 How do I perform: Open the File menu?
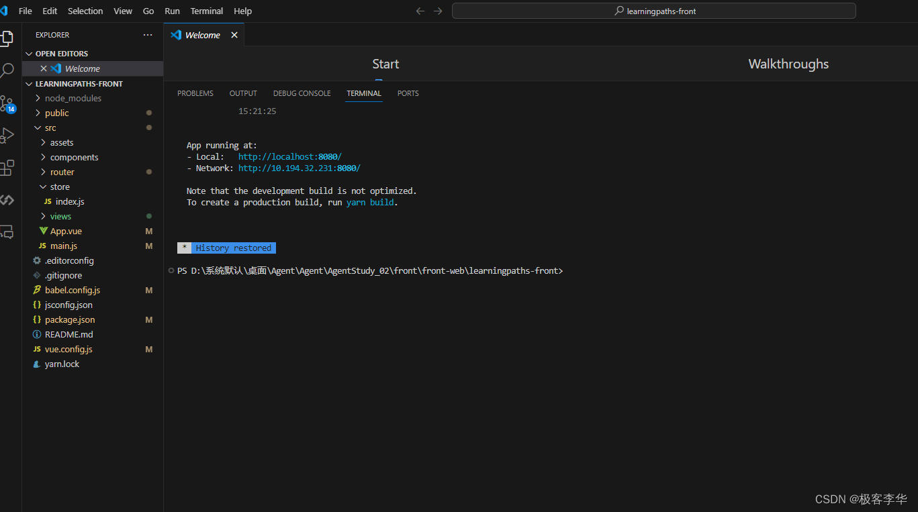[x=26, y=11]
